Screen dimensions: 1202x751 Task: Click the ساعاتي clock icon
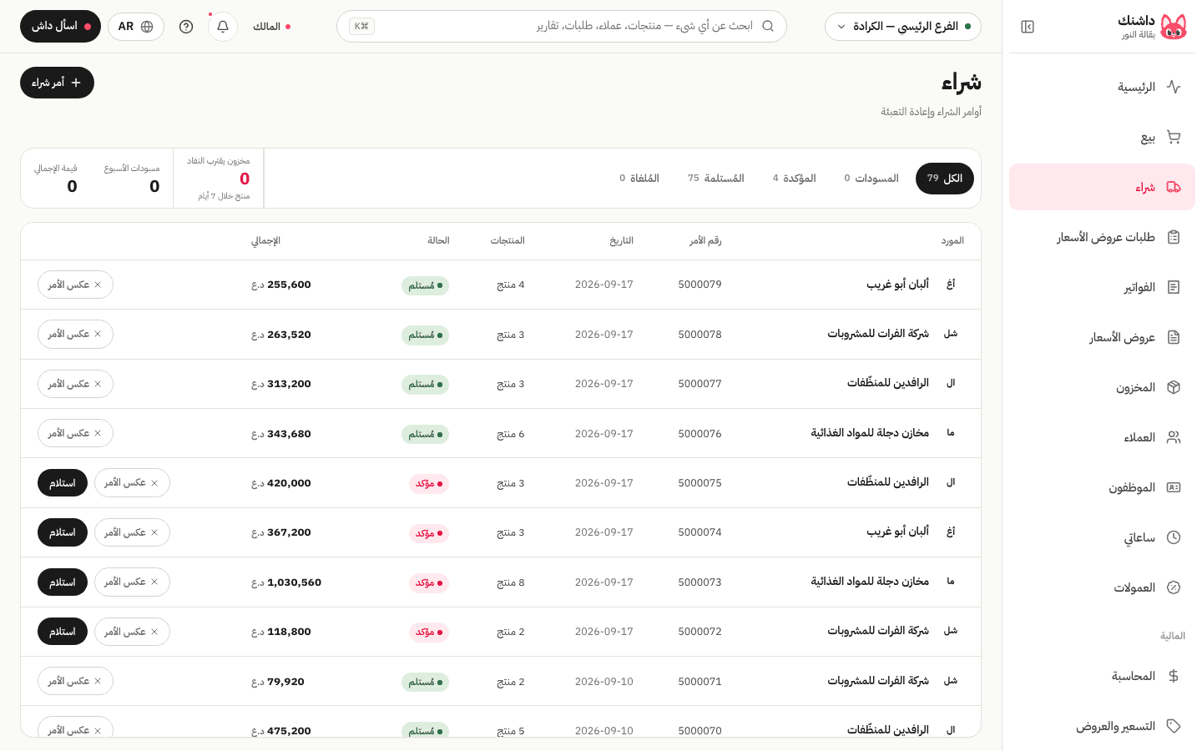coord(1174,537)
